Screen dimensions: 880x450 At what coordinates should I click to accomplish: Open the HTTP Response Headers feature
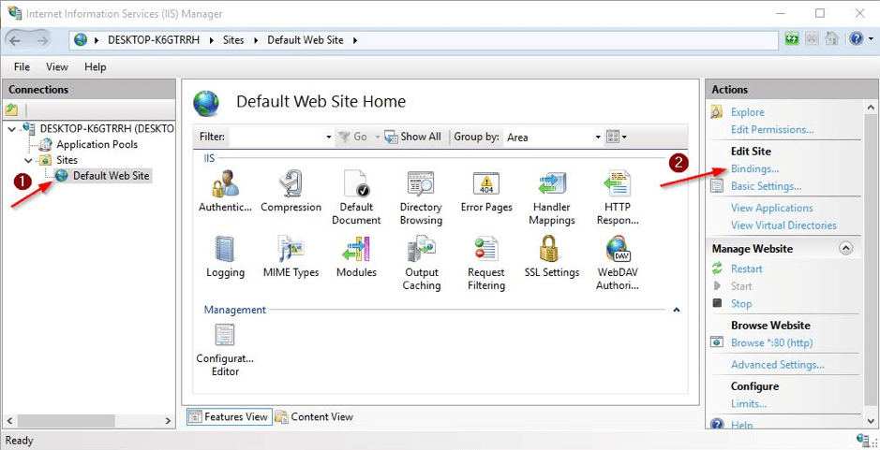click(618, 198)
